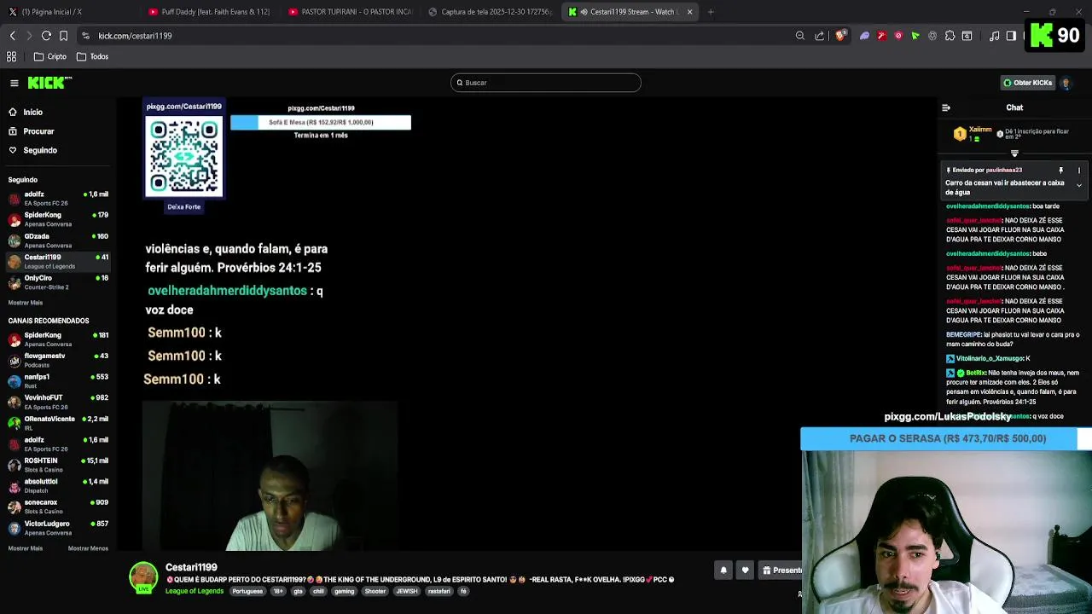
Task: Open the absolutlol recommended channel
Action: pyautogui.click(x=58, y=486)
